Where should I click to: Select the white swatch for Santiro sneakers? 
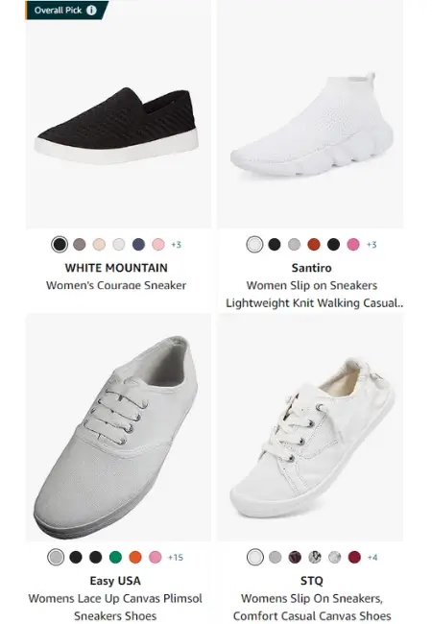point(254,245)
